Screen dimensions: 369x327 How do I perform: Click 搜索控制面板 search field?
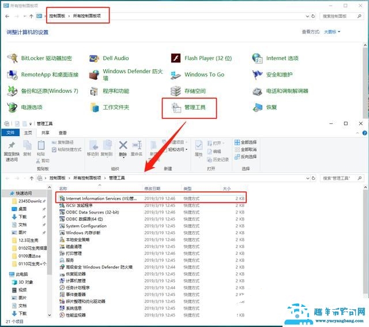[341, 16]
